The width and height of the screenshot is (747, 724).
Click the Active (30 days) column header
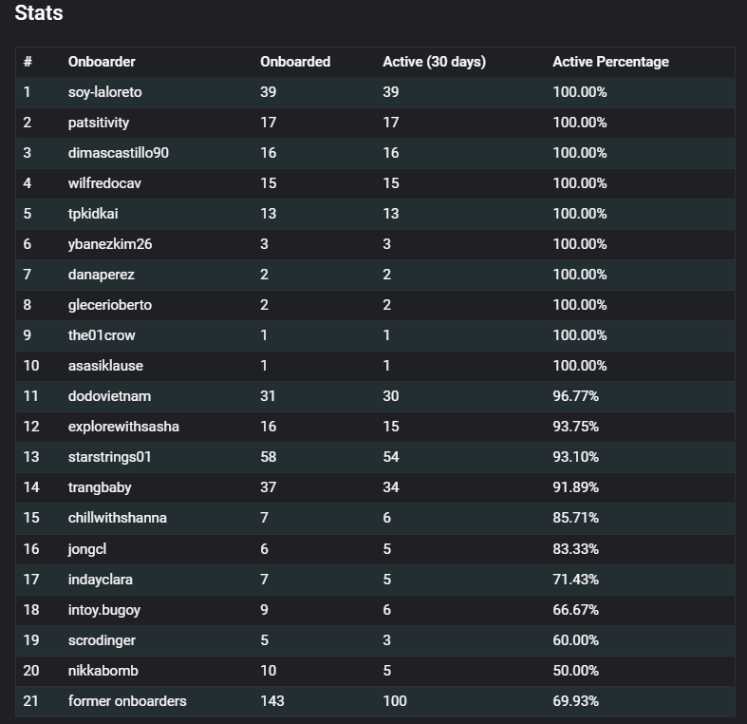coord(434,62)
